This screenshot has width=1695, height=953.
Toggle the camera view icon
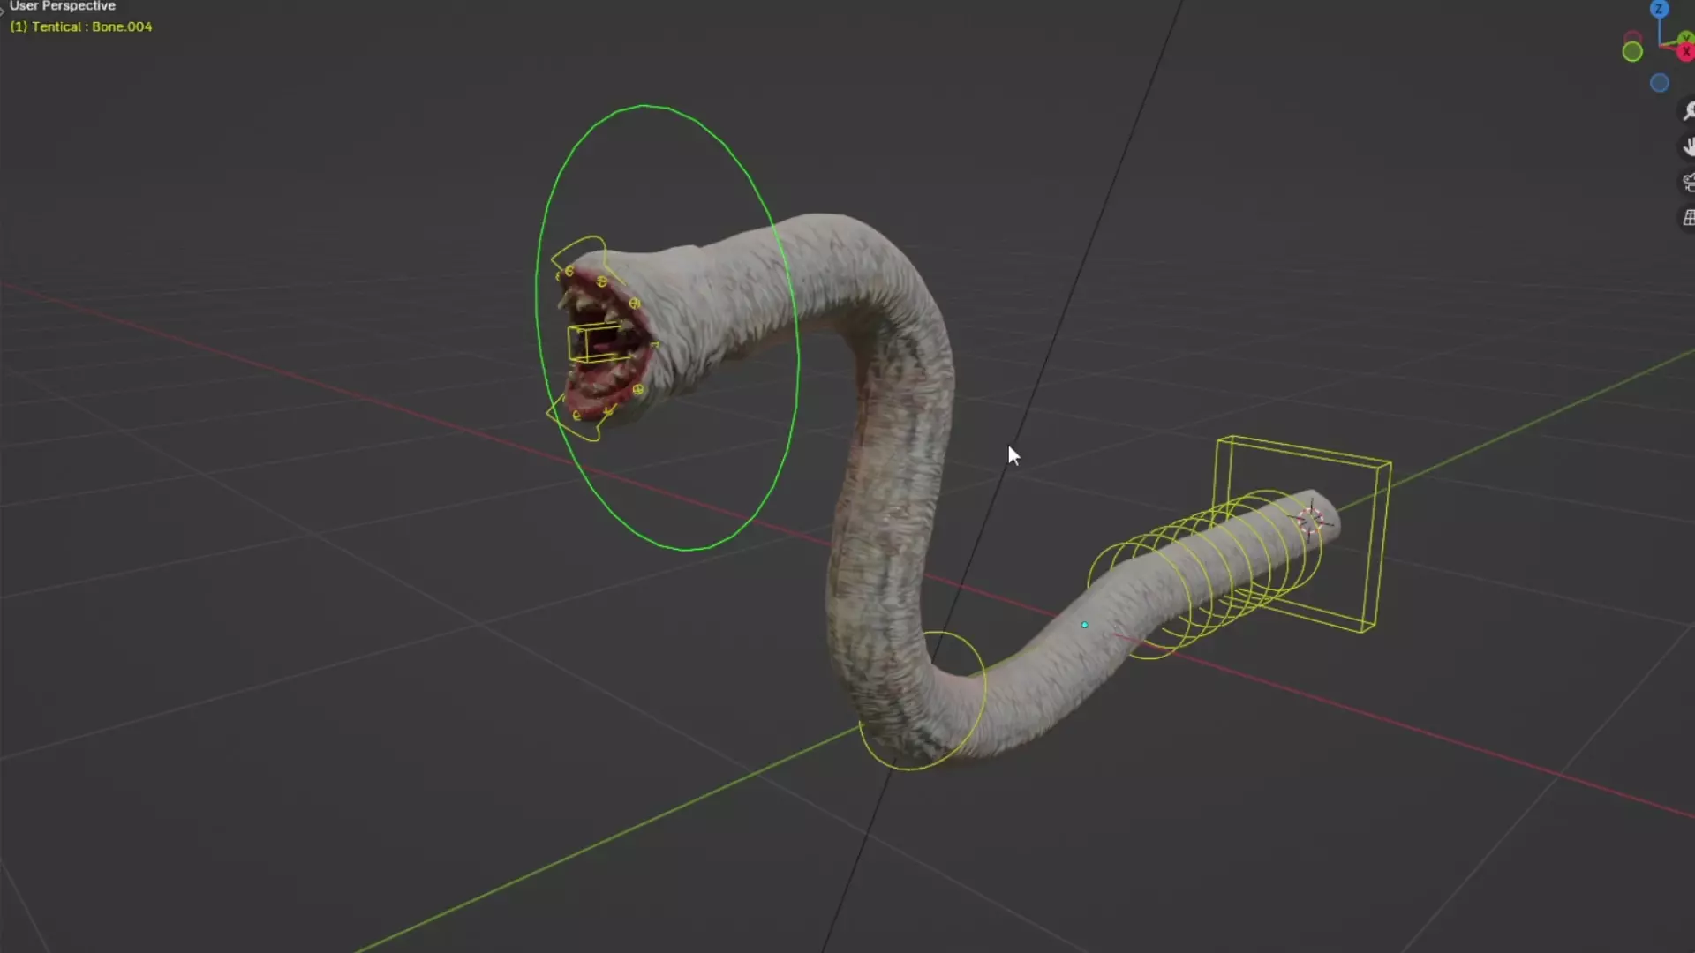point(1688,183)
